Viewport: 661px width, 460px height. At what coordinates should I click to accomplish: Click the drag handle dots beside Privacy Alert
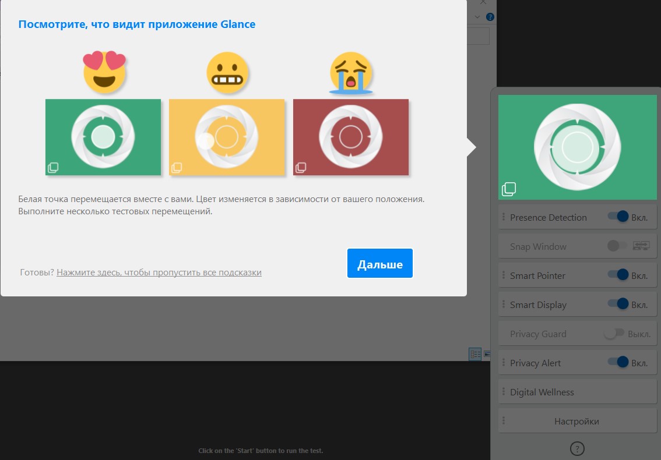[504, 362]
